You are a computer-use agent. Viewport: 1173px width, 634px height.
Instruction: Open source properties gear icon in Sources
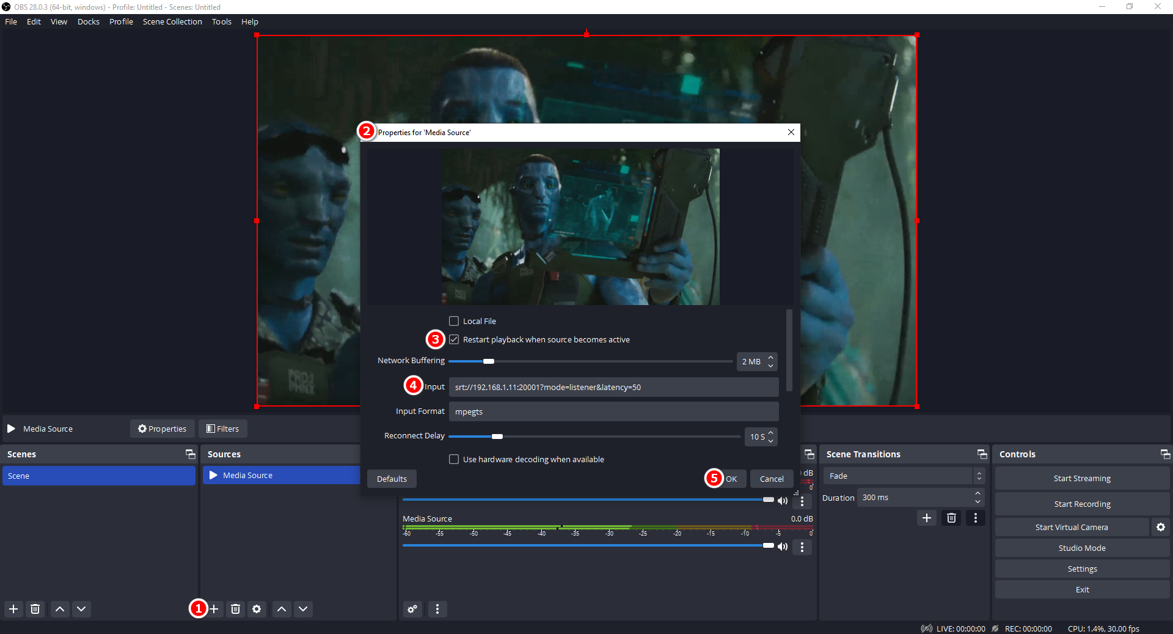(x=257, y=609)
